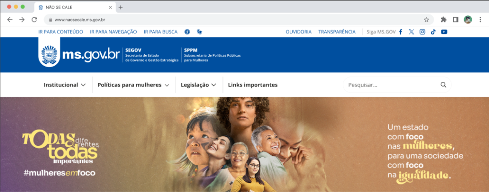Select the NÃO SE CALE browser tab

pos(75,7)
